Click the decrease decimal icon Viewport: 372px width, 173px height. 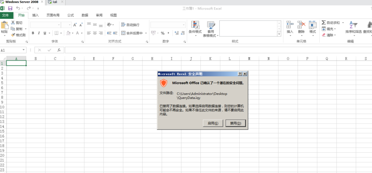(183, 33)
